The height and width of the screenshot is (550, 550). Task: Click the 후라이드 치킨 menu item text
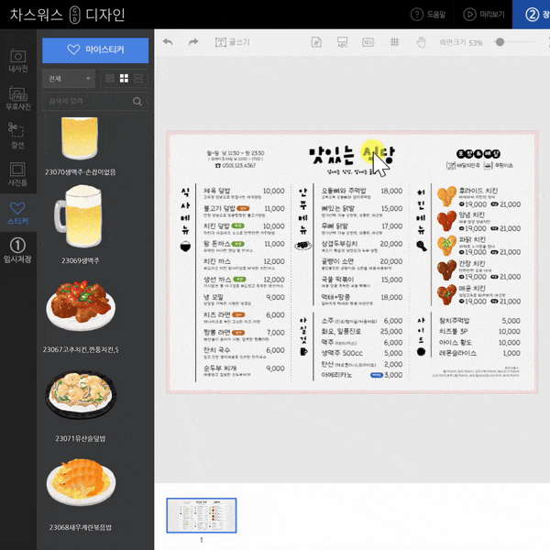pyautogui.click(x=478, y=191)
